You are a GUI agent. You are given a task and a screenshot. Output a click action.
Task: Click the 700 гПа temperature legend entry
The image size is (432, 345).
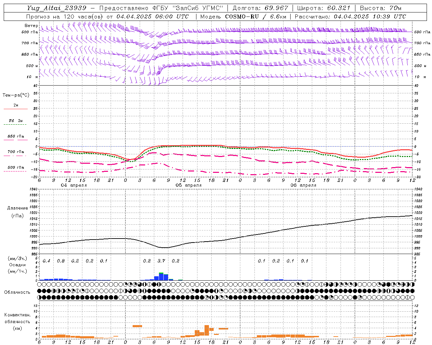tap(16, 152)
